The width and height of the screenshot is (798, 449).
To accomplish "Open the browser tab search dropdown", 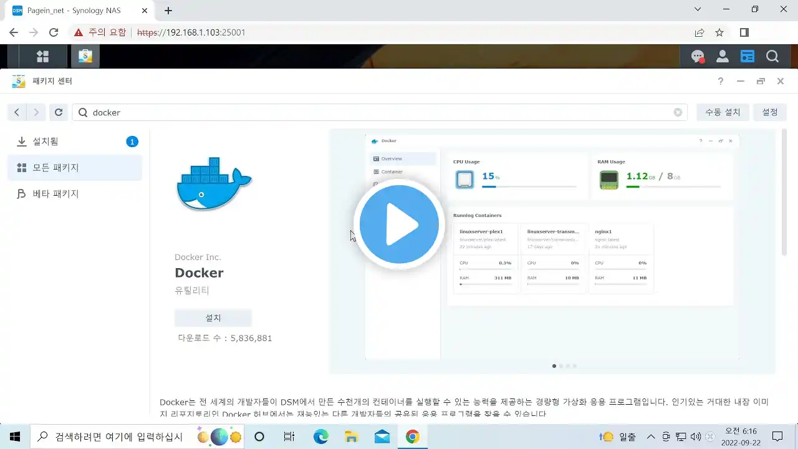I will click(x=697, y=9).
